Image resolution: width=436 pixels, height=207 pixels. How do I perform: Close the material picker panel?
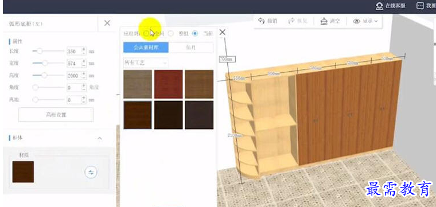click(x=222, y=33)
